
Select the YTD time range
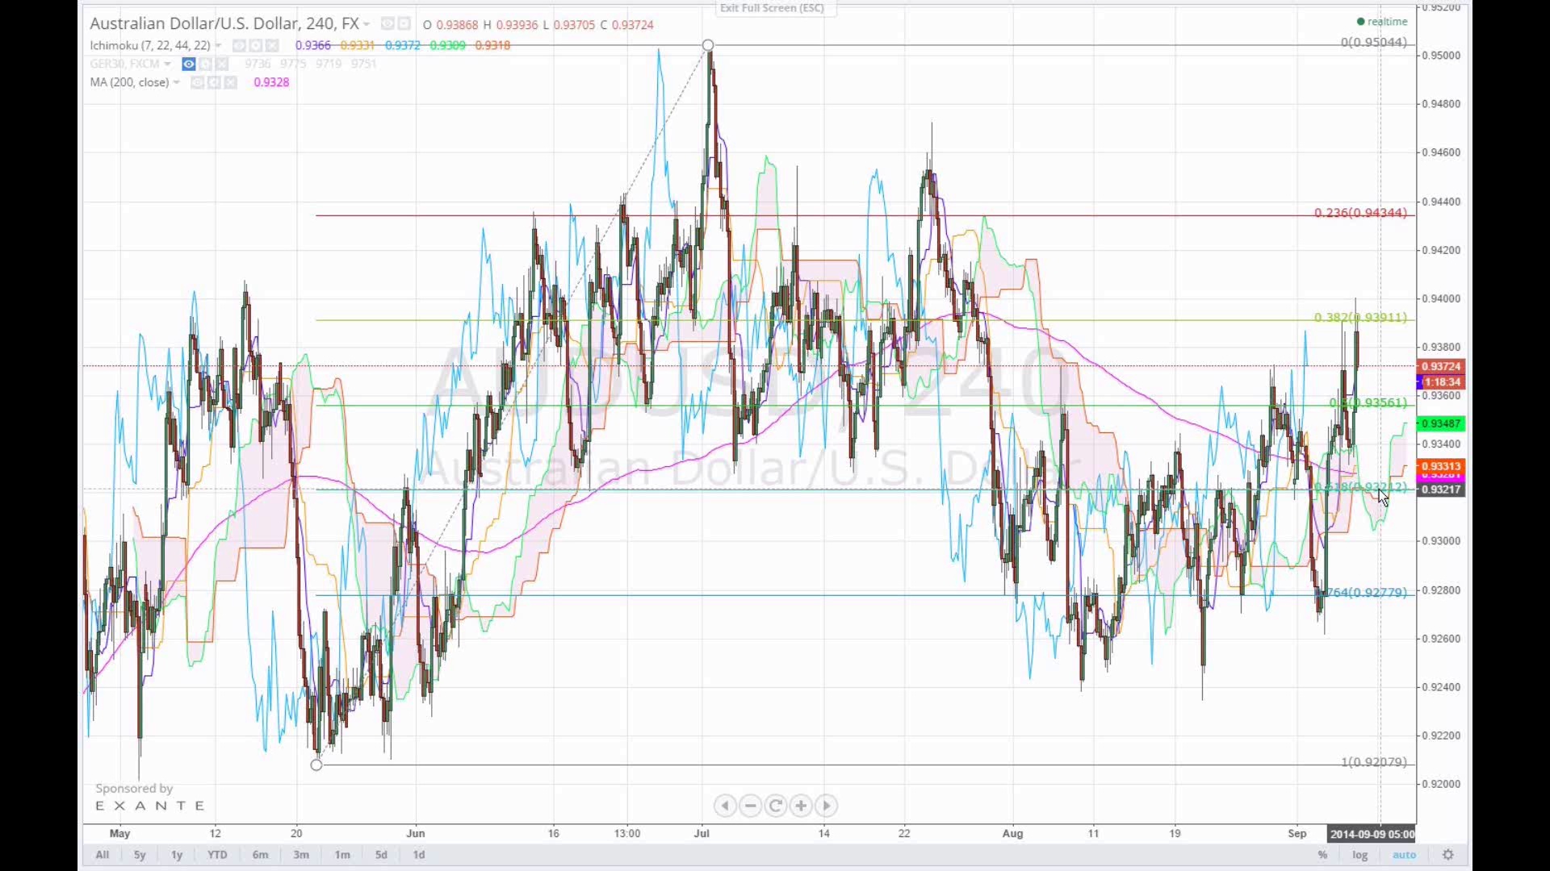217,855
